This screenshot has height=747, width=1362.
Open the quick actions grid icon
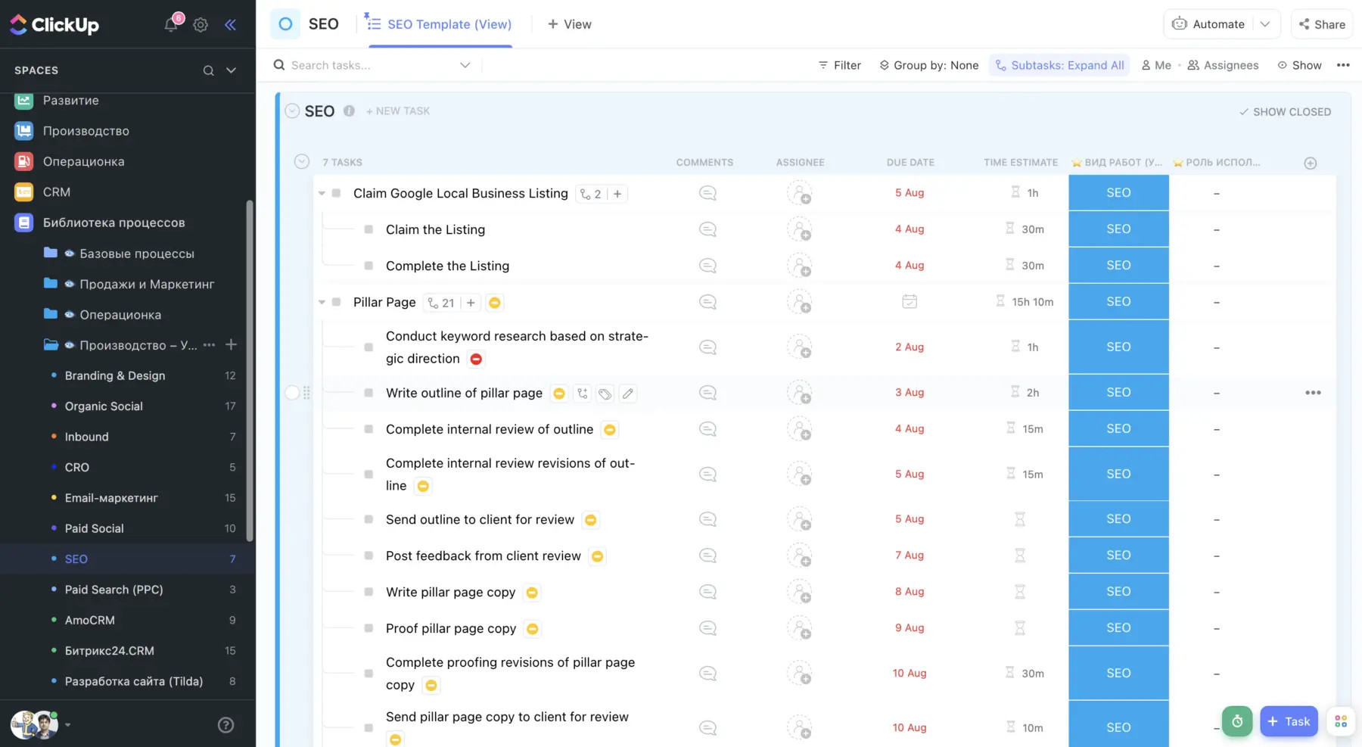tap(1341, 721)
